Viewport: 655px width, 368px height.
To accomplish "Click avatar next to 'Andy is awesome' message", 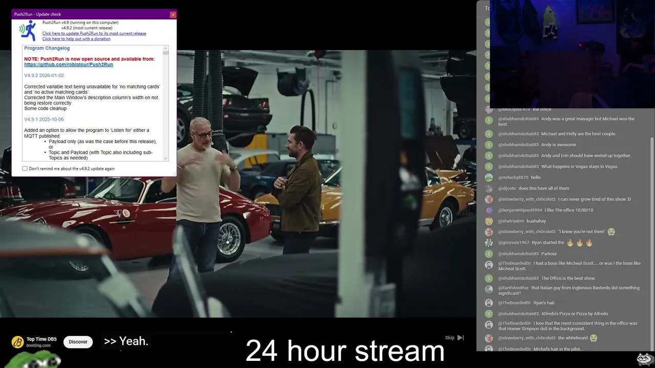I will tap(489, 145).
